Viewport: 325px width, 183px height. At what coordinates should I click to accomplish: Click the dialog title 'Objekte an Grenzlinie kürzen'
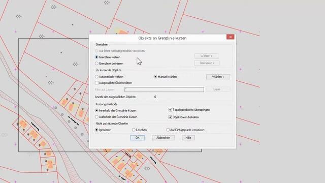[x=162, y=38]
